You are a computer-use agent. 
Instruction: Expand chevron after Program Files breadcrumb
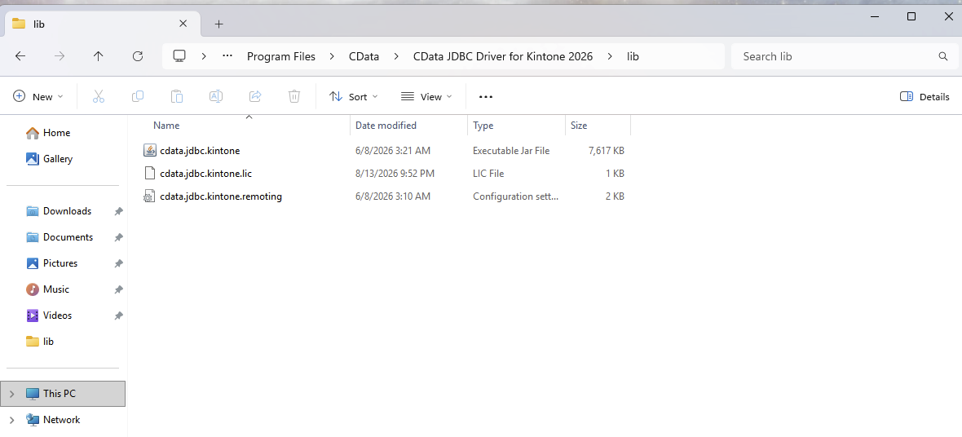332,56
